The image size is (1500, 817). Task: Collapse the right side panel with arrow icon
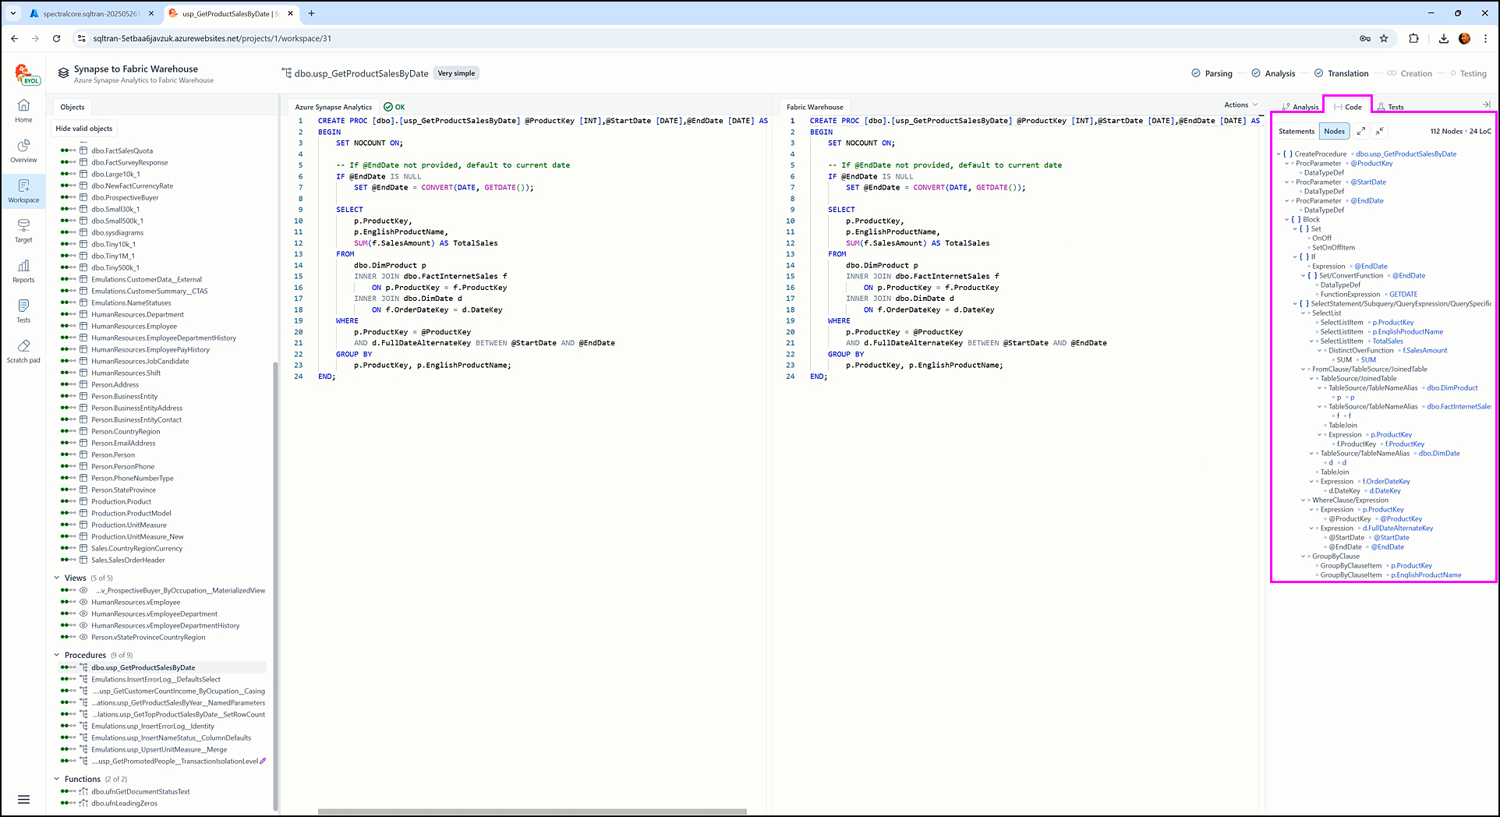pyautogui.click(x=1486, y=104)
